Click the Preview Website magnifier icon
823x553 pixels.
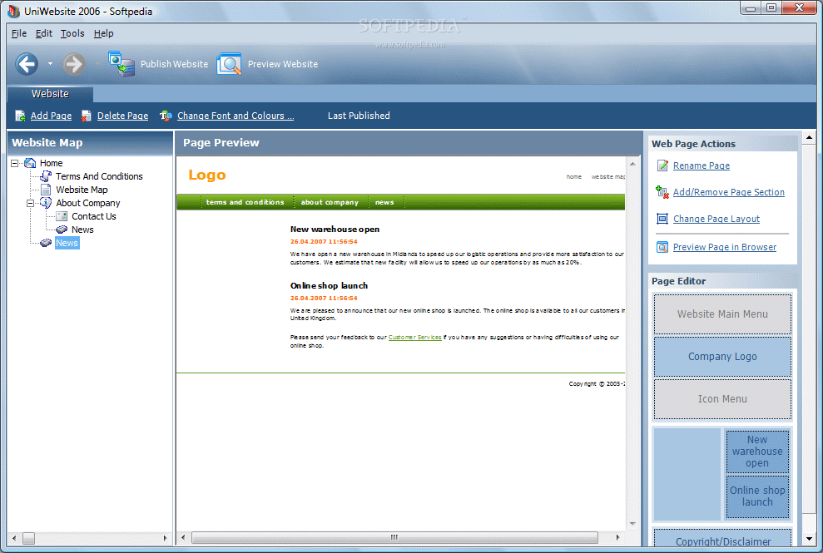(229, 64)
